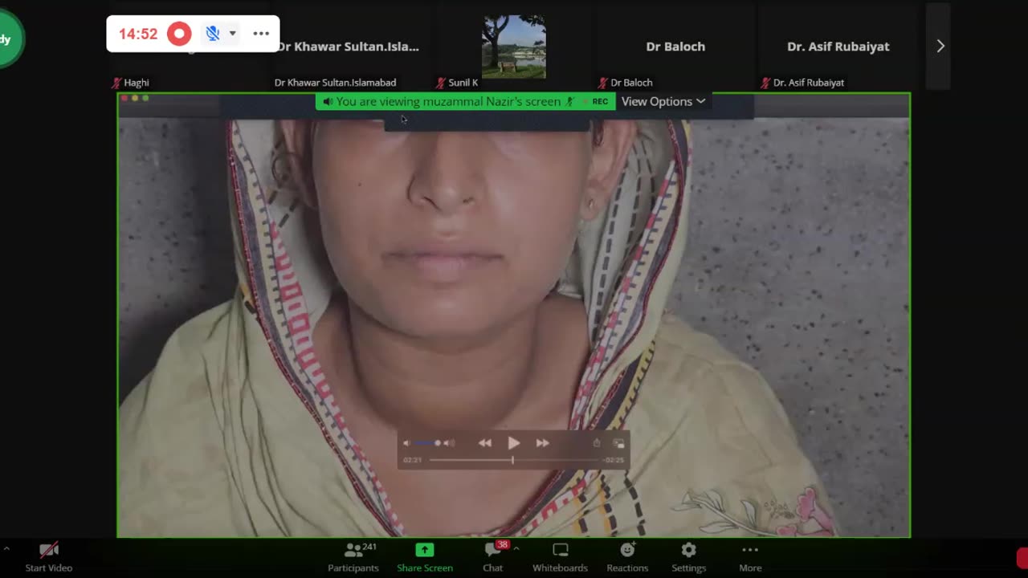Screen dimensions: 1028x578
Task: Adjust the video player volume slider
Action: (427, 443)
